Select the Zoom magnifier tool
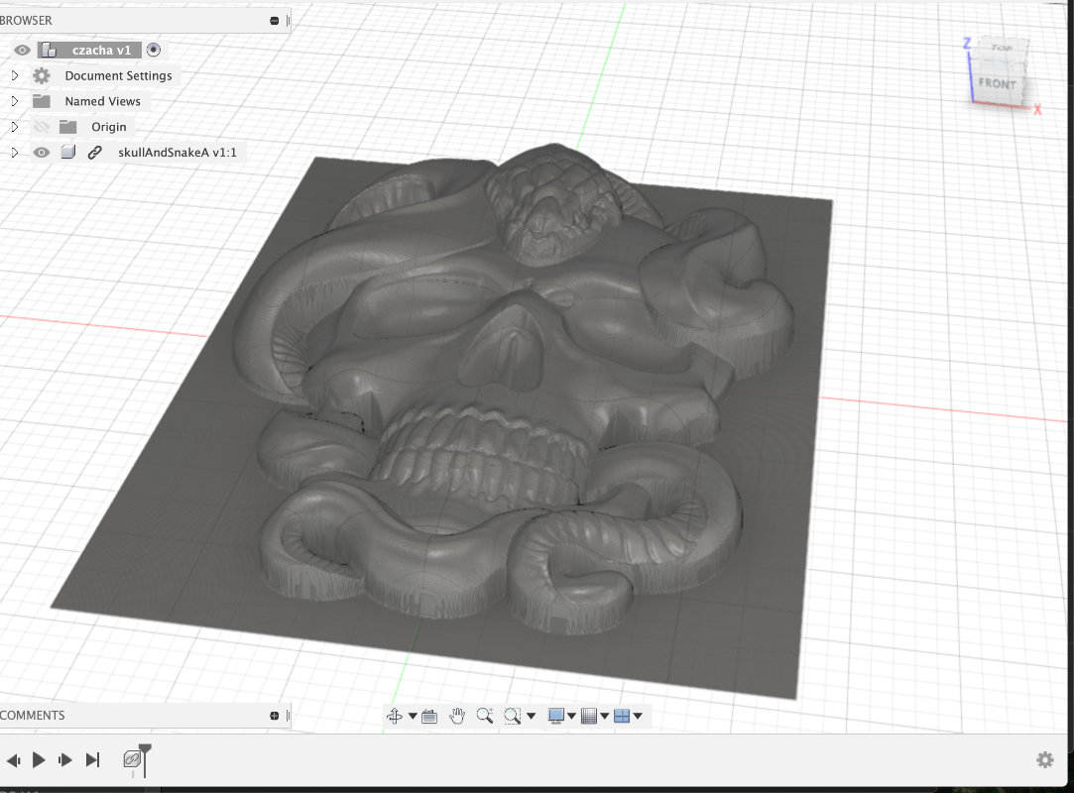Viewport: 1074px width, 793px height. coord(484,717)
